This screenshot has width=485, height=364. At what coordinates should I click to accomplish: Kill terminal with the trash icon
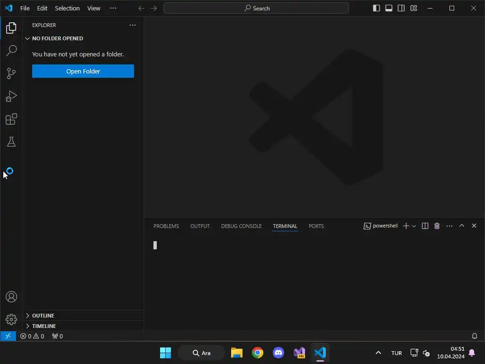tap(437, 226)
